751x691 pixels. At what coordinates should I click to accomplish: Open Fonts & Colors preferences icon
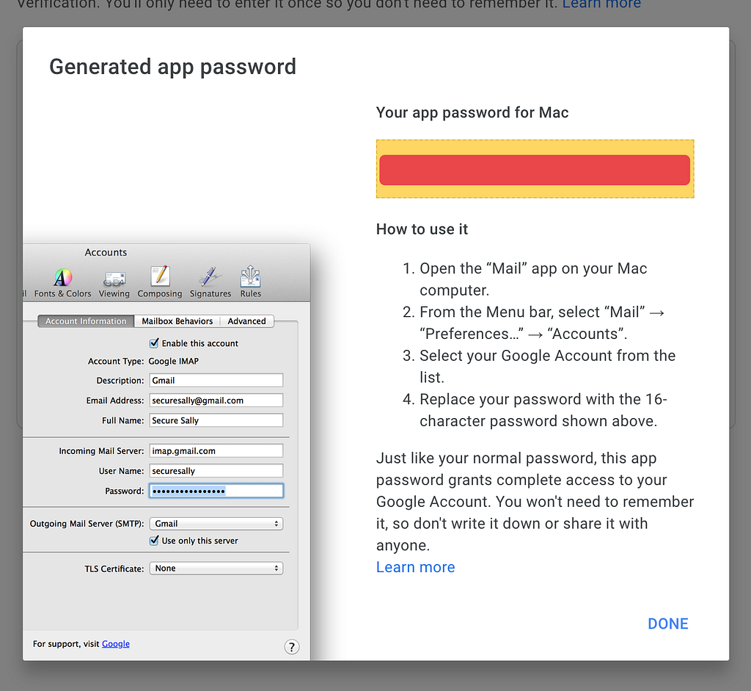click(x=63, y=277)
